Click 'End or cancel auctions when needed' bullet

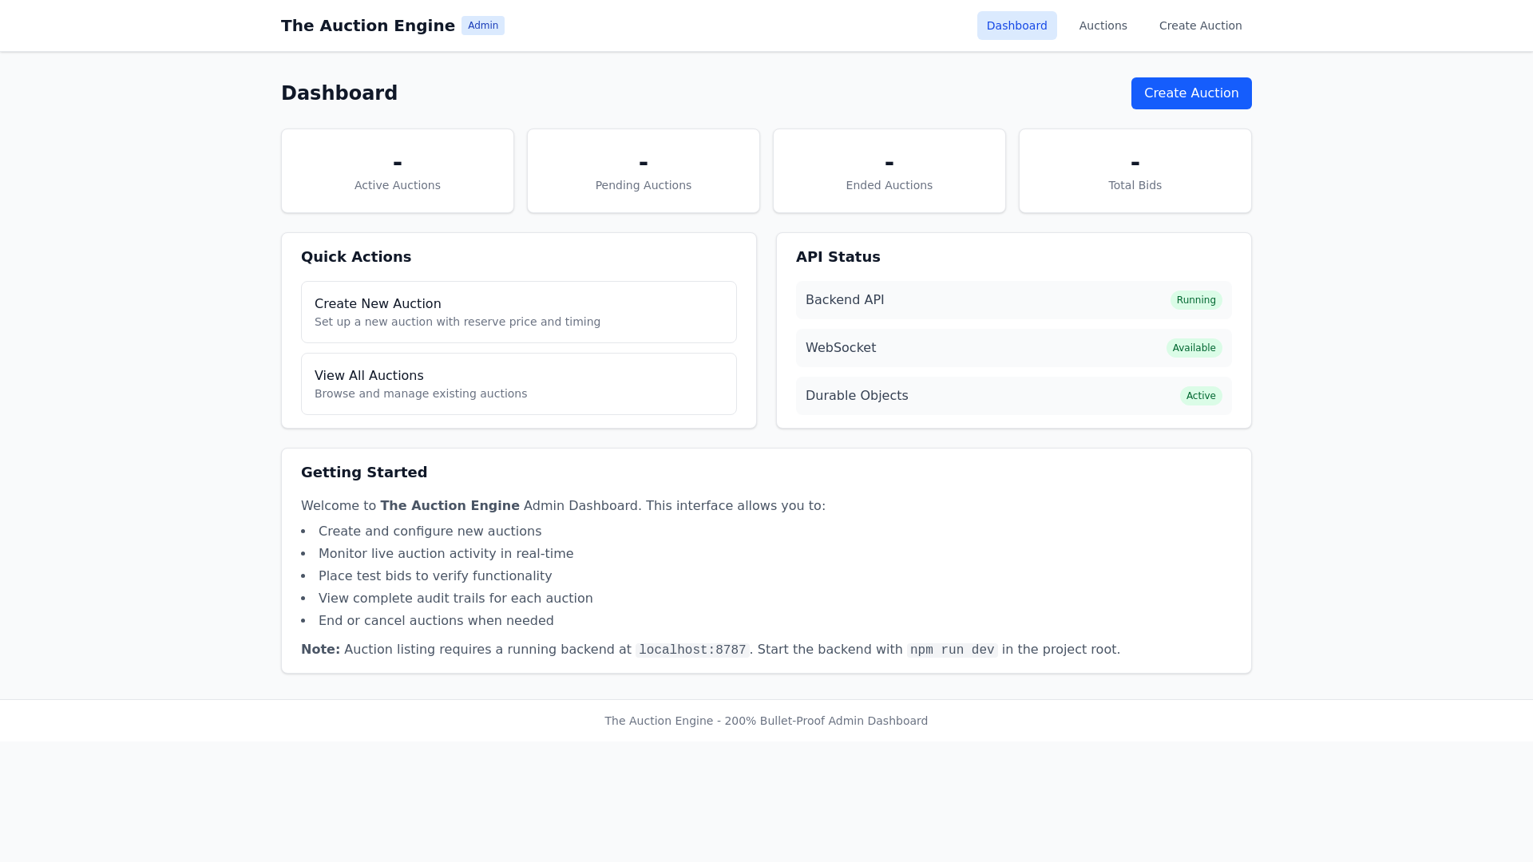click(436, 621)
